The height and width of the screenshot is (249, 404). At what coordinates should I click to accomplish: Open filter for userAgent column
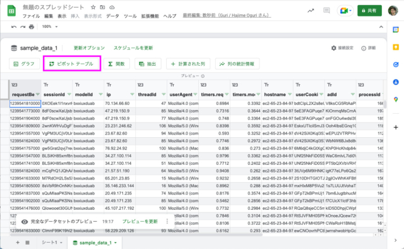[x=195, y=94]
